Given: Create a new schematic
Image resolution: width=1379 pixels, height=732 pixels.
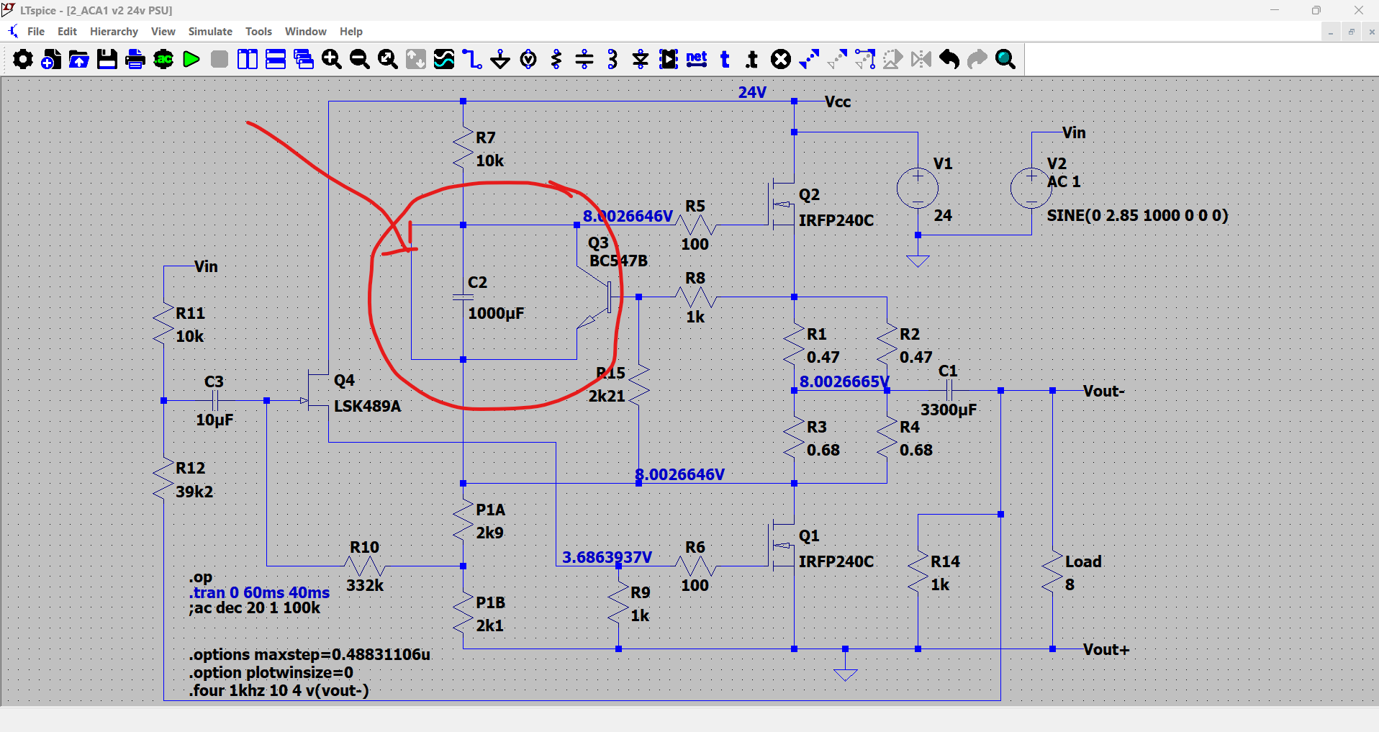Looking at the screenshot, I should (x=51, y=59).
